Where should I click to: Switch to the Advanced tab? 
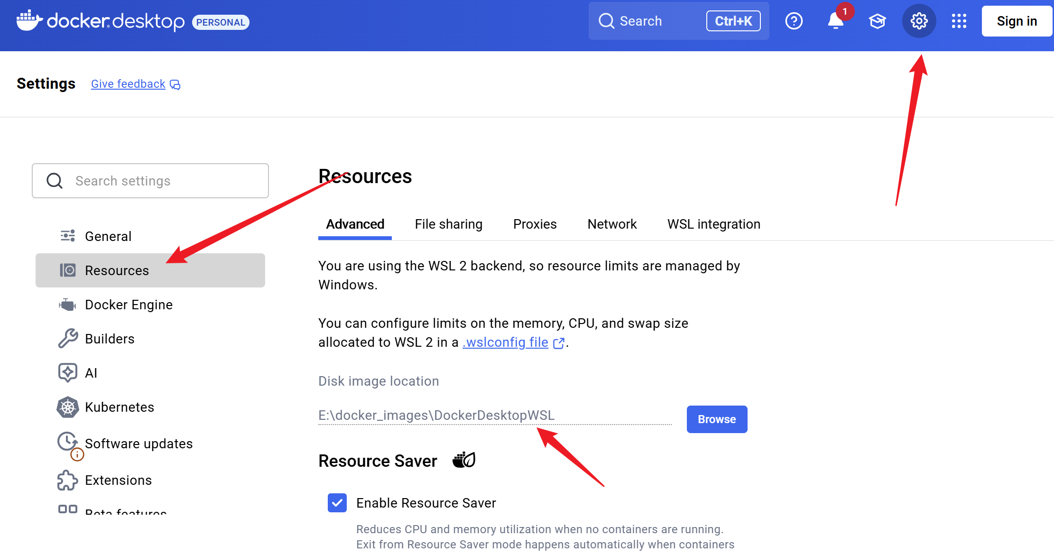click(355, 224)
